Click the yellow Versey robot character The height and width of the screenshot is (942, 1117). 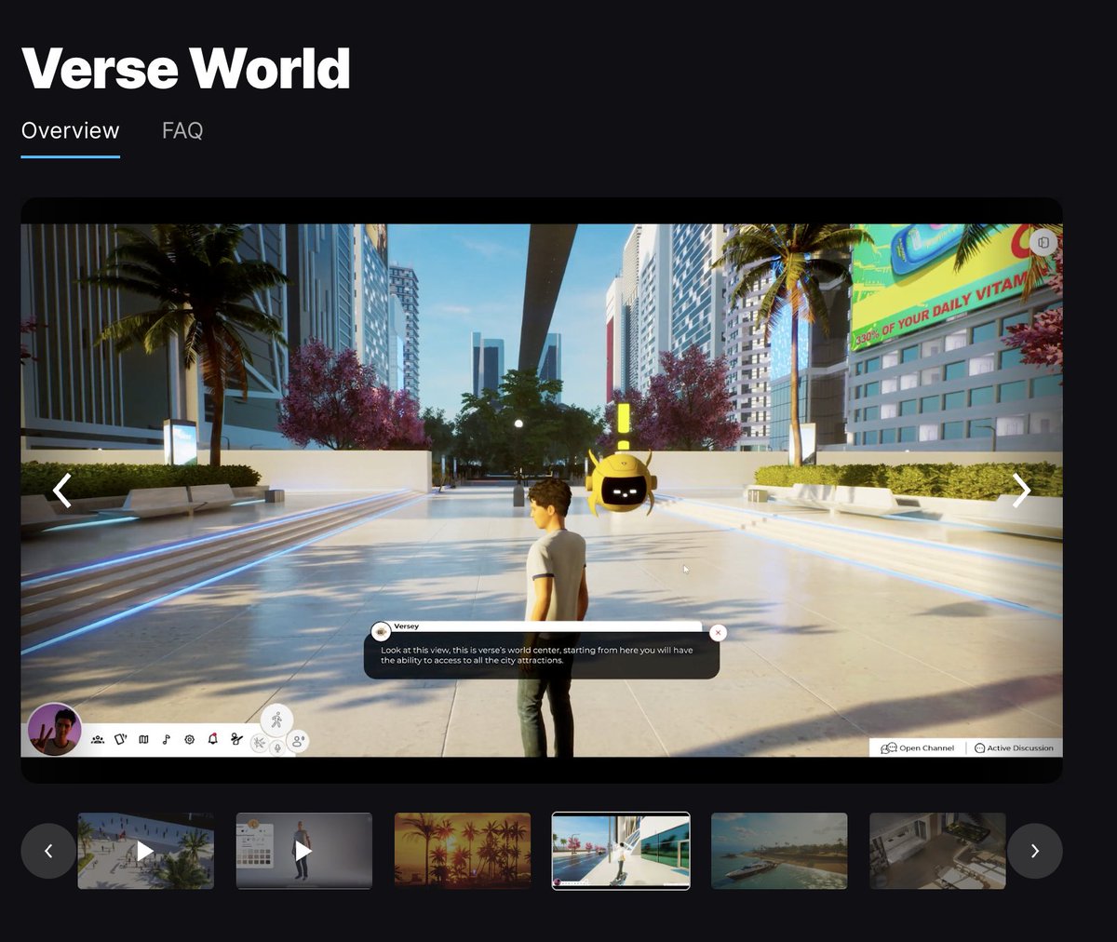[x=622, y=482]
